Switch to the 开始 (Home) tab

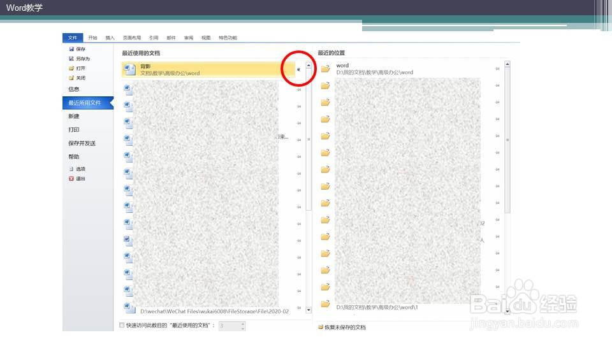(x=92, y=38)
